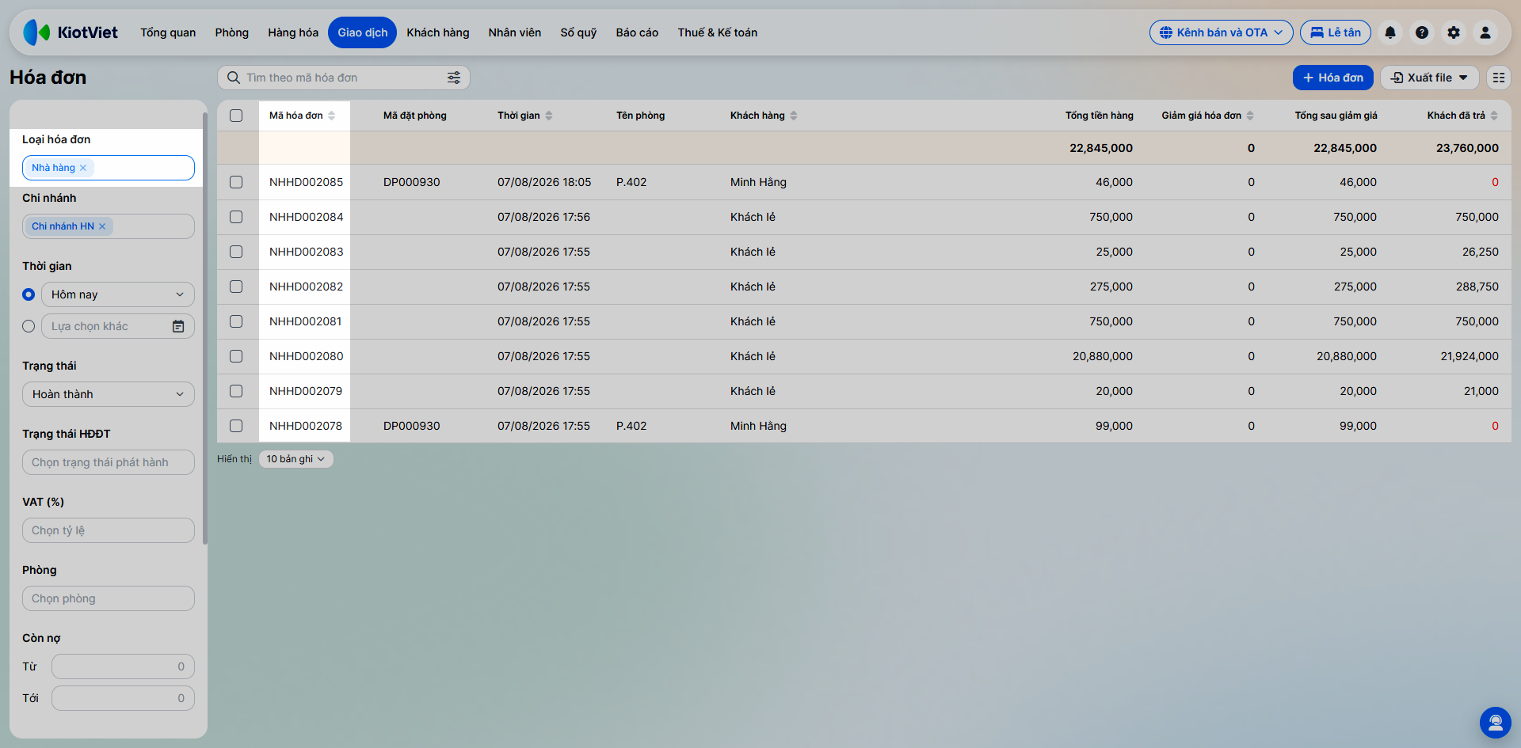Open the Nhân viên menu
The width and height of the screenshot is (1521, 748).
point(515,32)
